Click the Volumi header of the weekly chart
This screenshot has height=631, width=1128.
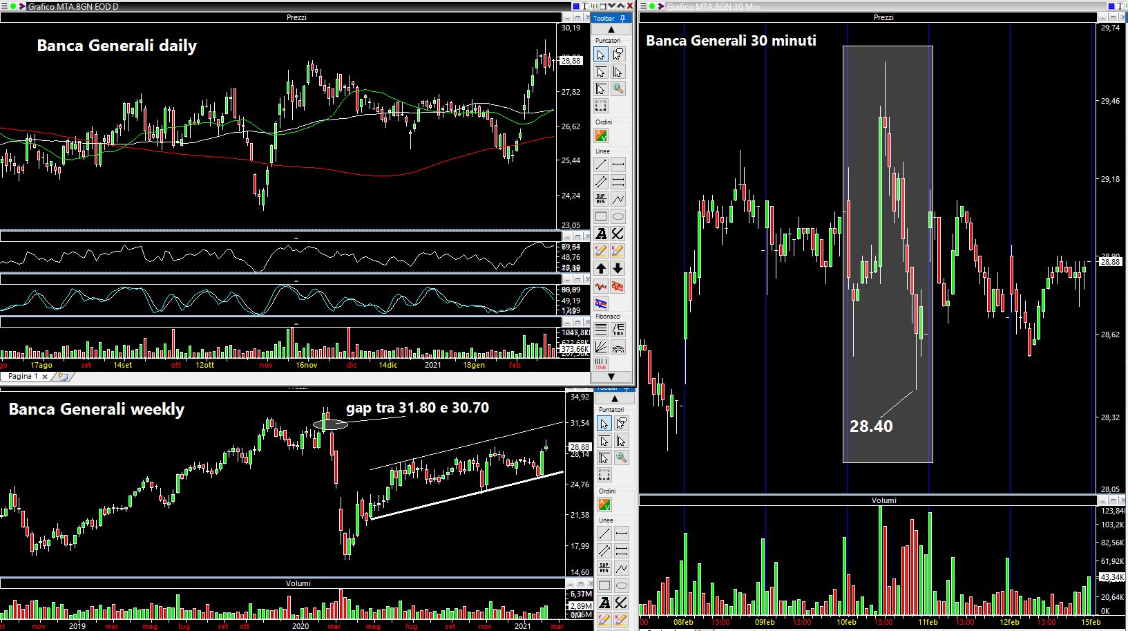(x=298, y=583)
